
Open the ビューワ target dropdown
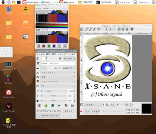tap(69, 59)
